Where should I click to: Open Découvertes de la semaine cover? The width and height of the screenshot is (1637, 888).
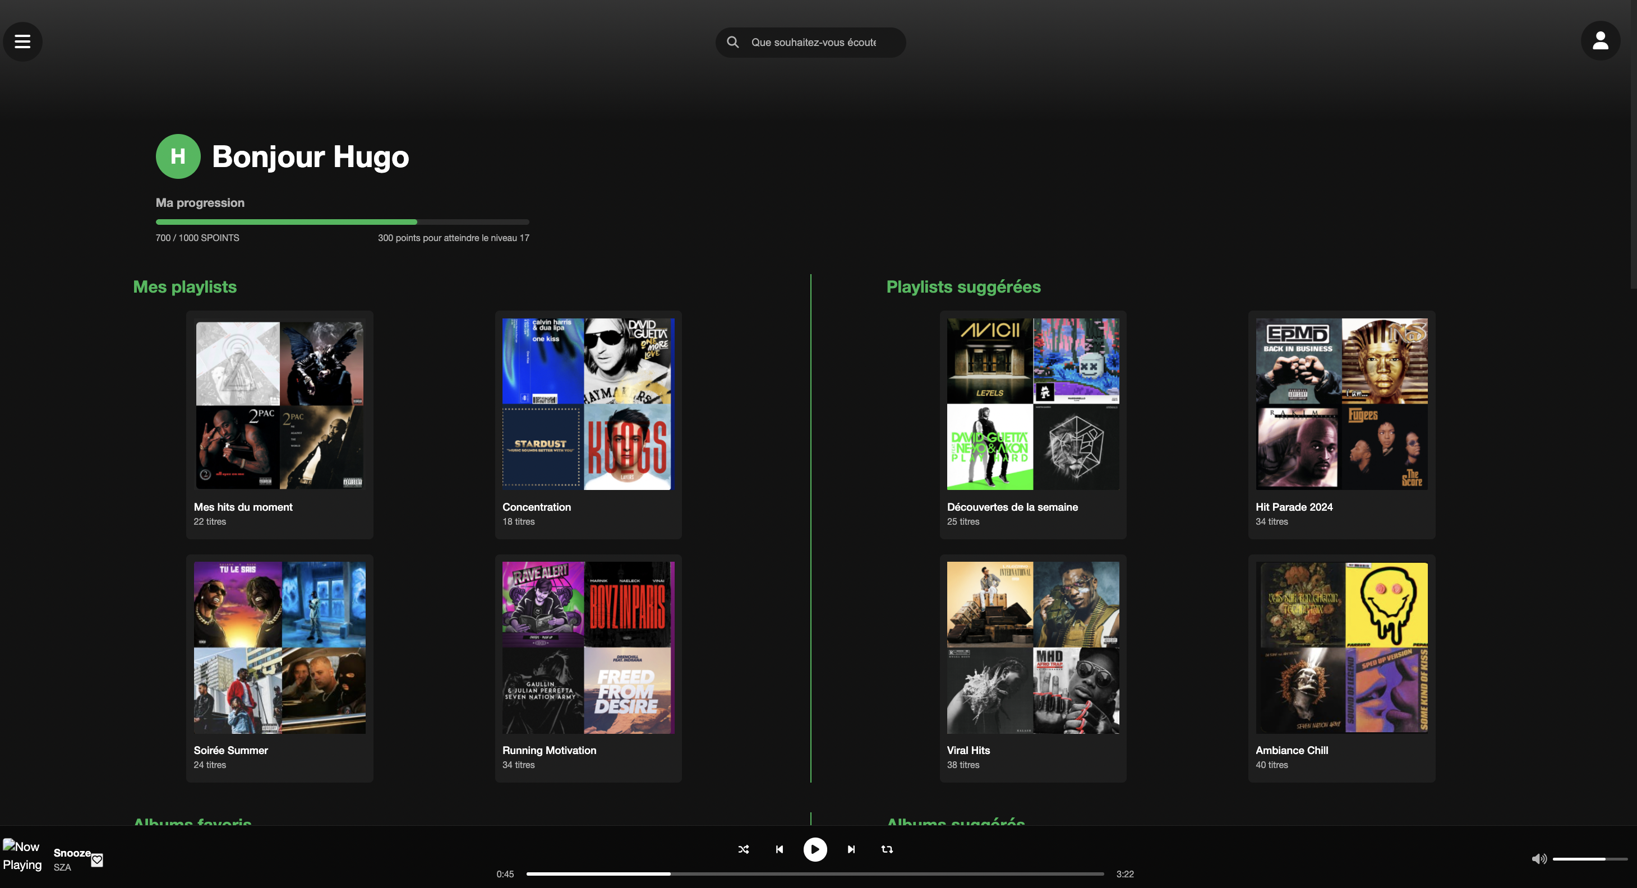click(1034, 404)
